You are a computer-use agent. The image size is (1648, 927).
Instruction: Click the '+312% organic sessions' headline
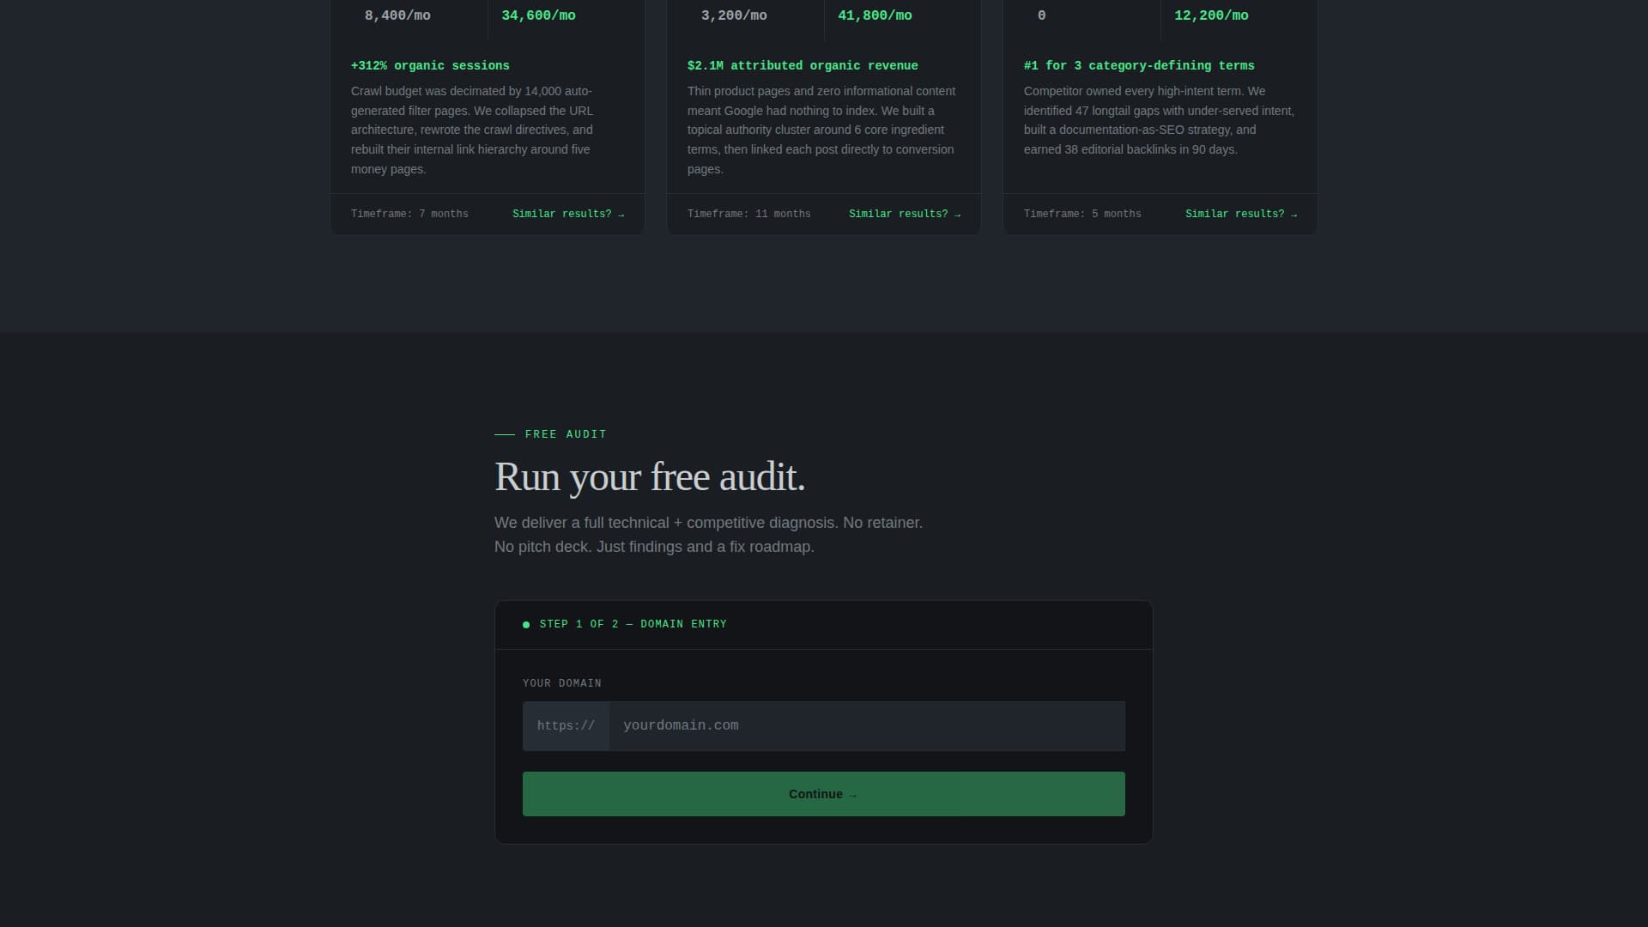(x=430, y=66)
